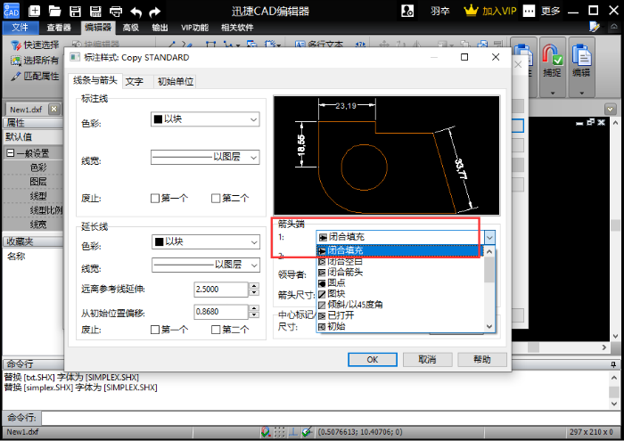Image resolution: width=624 pixels, height=441 pixels.
Task: Redo the action with the right arrow
Action: pyautogui.click(x=155, y=12)
